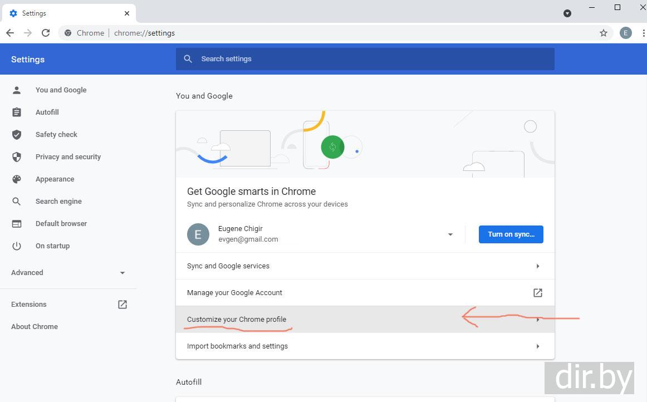Viewport: 647px width, 402px height.
Task: Click the On startup power icon
Action: tap(17, 246)
